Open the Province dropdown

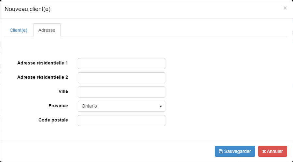[121, 106]
